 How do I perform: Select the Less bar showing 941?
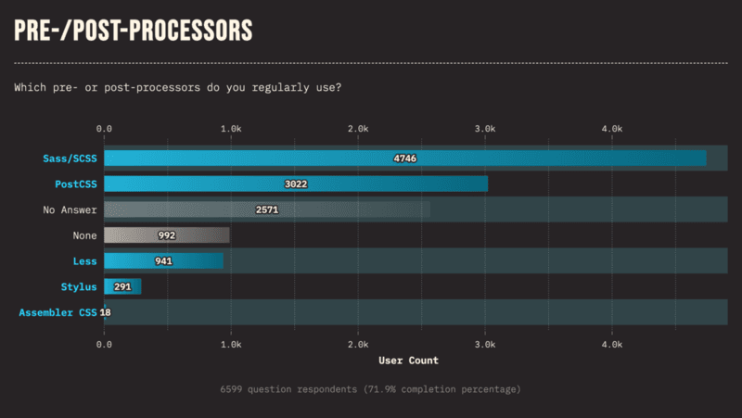(164, 261)
